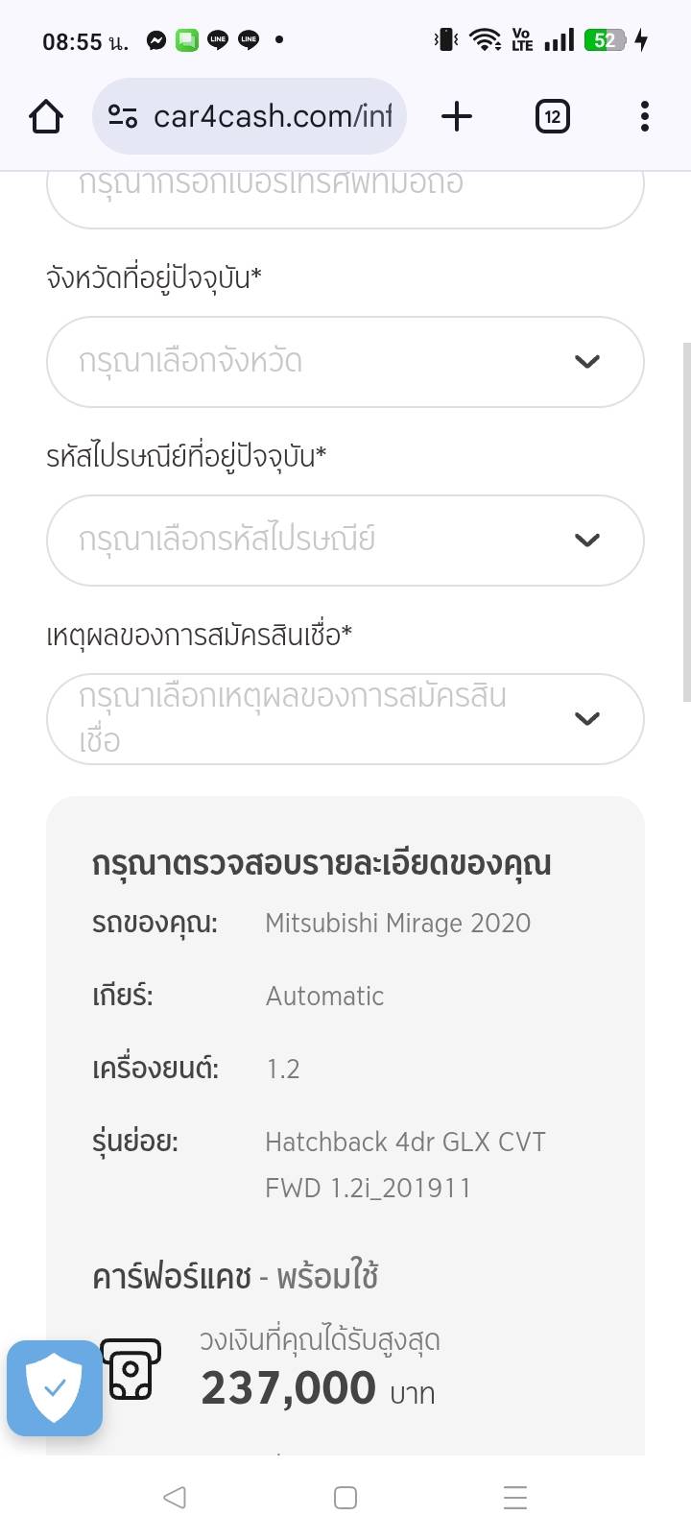This screenshot has height=1540, width=691.
Task: Open a new tab with plus icon
Action: [457, 117]
